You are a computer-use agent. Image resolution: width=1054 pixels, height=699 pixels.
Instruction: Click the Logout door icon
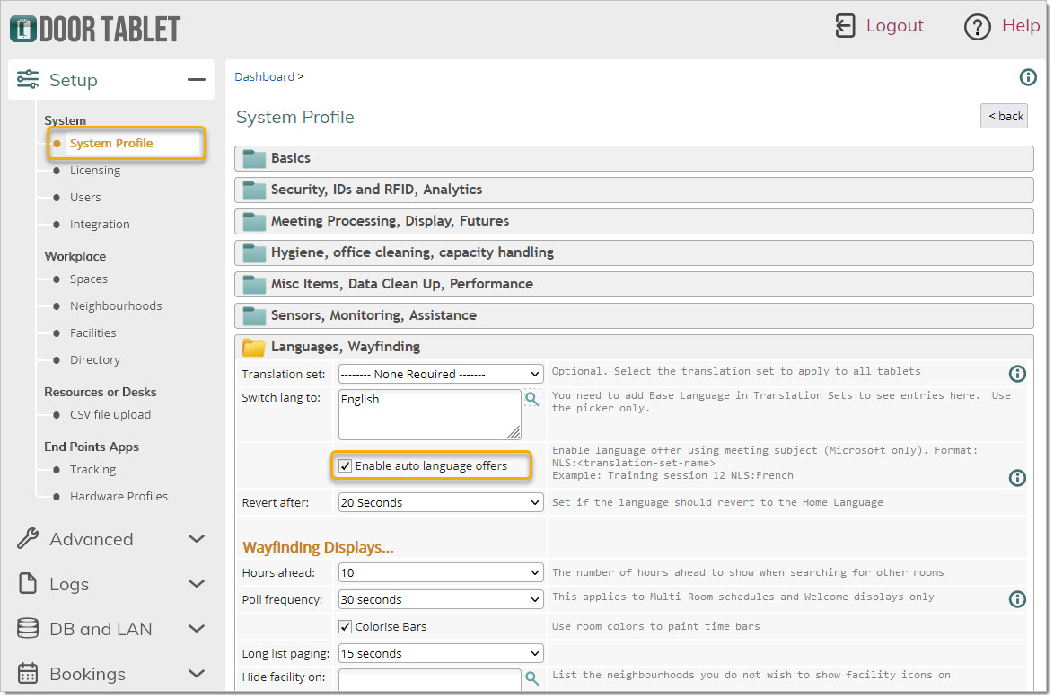click(x=845, y=26)
